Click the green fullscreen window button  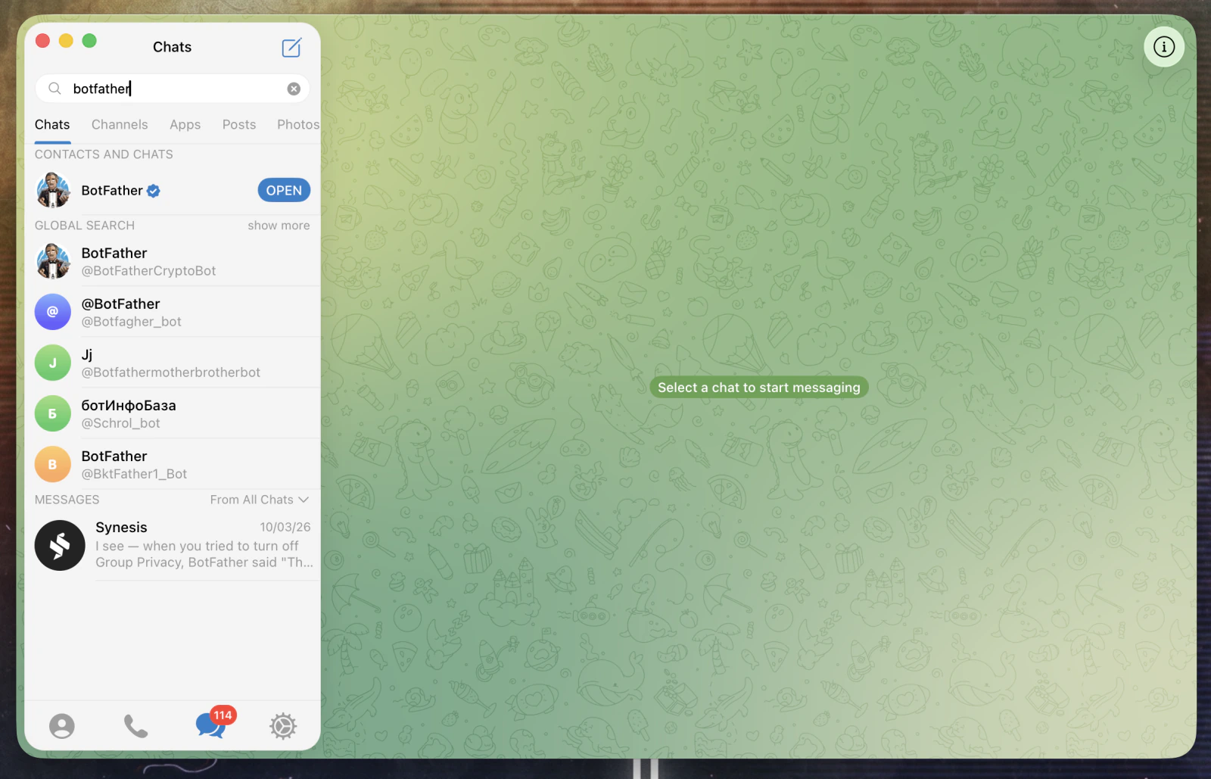pyautogui.click(x=89, y=41)
